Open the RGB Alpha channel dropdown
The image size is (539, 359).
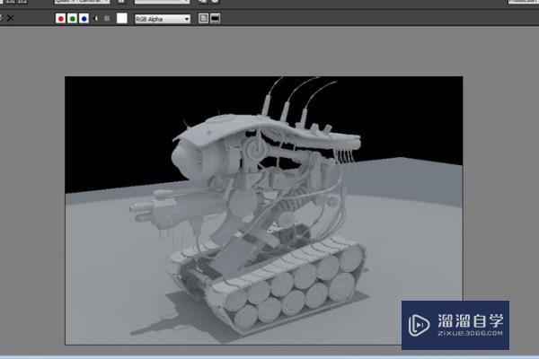[x=163, y=19]
